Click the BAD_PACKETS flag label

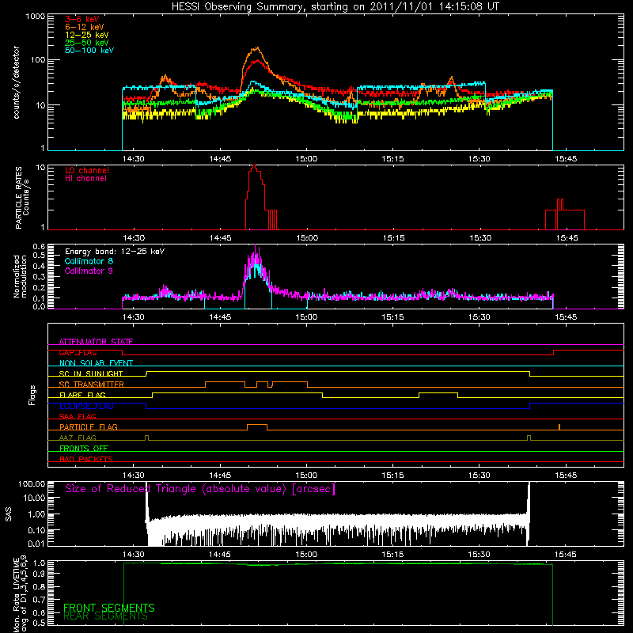click(x=86, y=459)
